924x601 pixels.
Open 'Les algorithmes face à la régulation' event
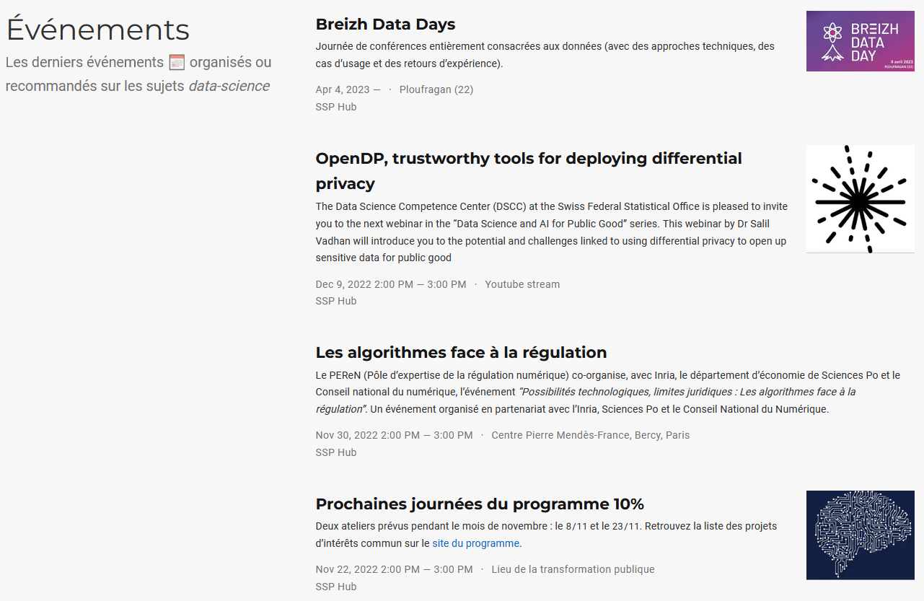point(461,353)
